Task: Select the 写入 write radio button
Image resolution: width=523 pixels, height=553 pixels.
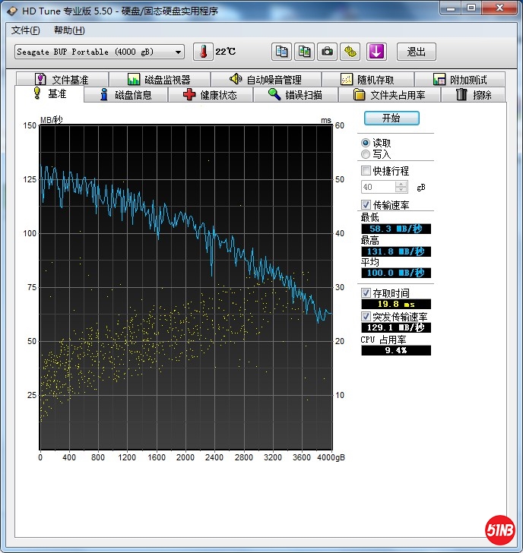Action: point(366,154)
